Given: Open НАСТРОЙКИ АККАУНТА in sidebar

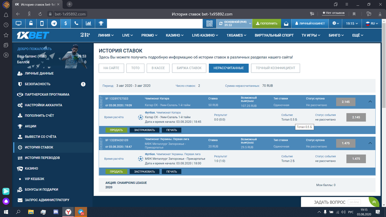Looking at the screenshot, I should tap(53, 105).
